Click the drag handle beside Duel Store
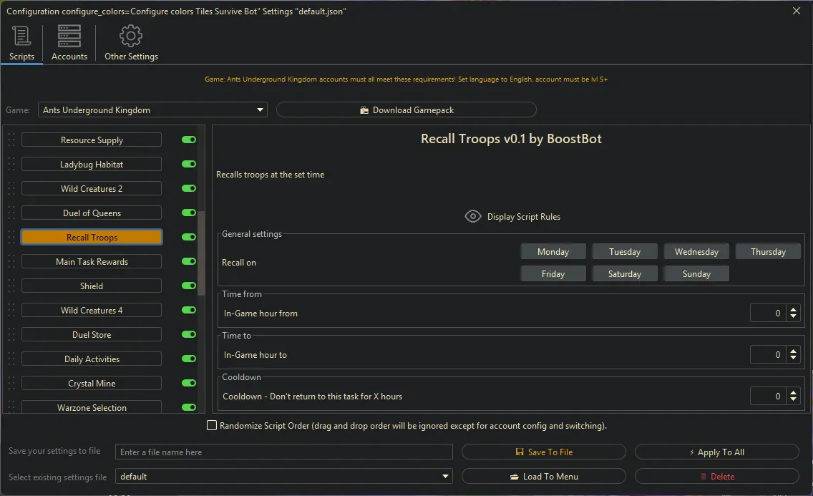Viewport: 813px width, 496px height. tap(11, 335)
